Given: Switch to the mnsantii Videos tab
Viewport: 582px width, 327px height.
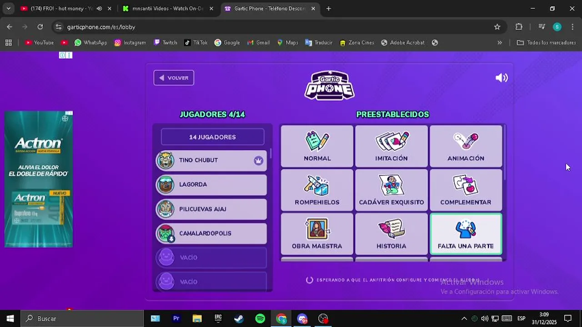Looking at the screenshot, I should click(x=167, y=8).
